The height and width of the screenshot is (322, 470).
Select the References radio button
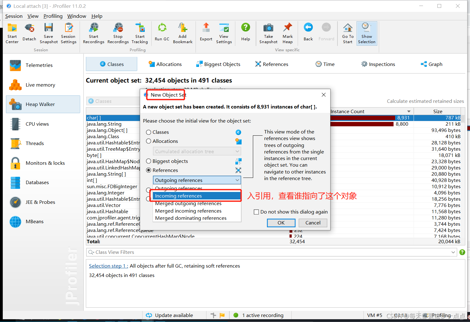(149, 170)
